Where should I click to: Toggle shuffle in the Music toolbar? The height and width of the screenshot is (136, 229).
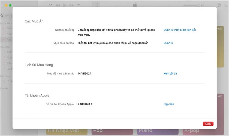(x=51, y=5)
